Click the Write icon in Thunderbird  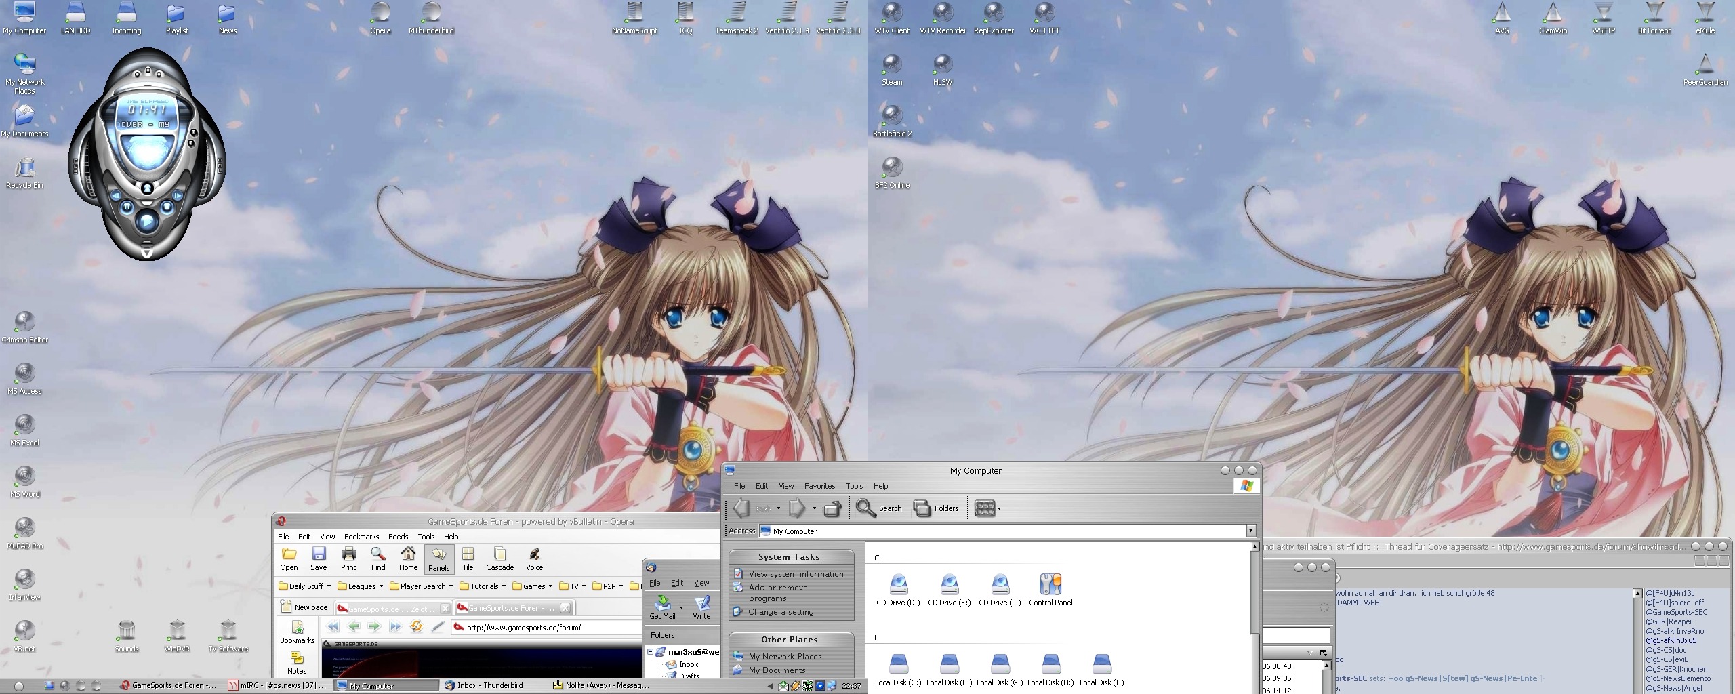(701, 606)
